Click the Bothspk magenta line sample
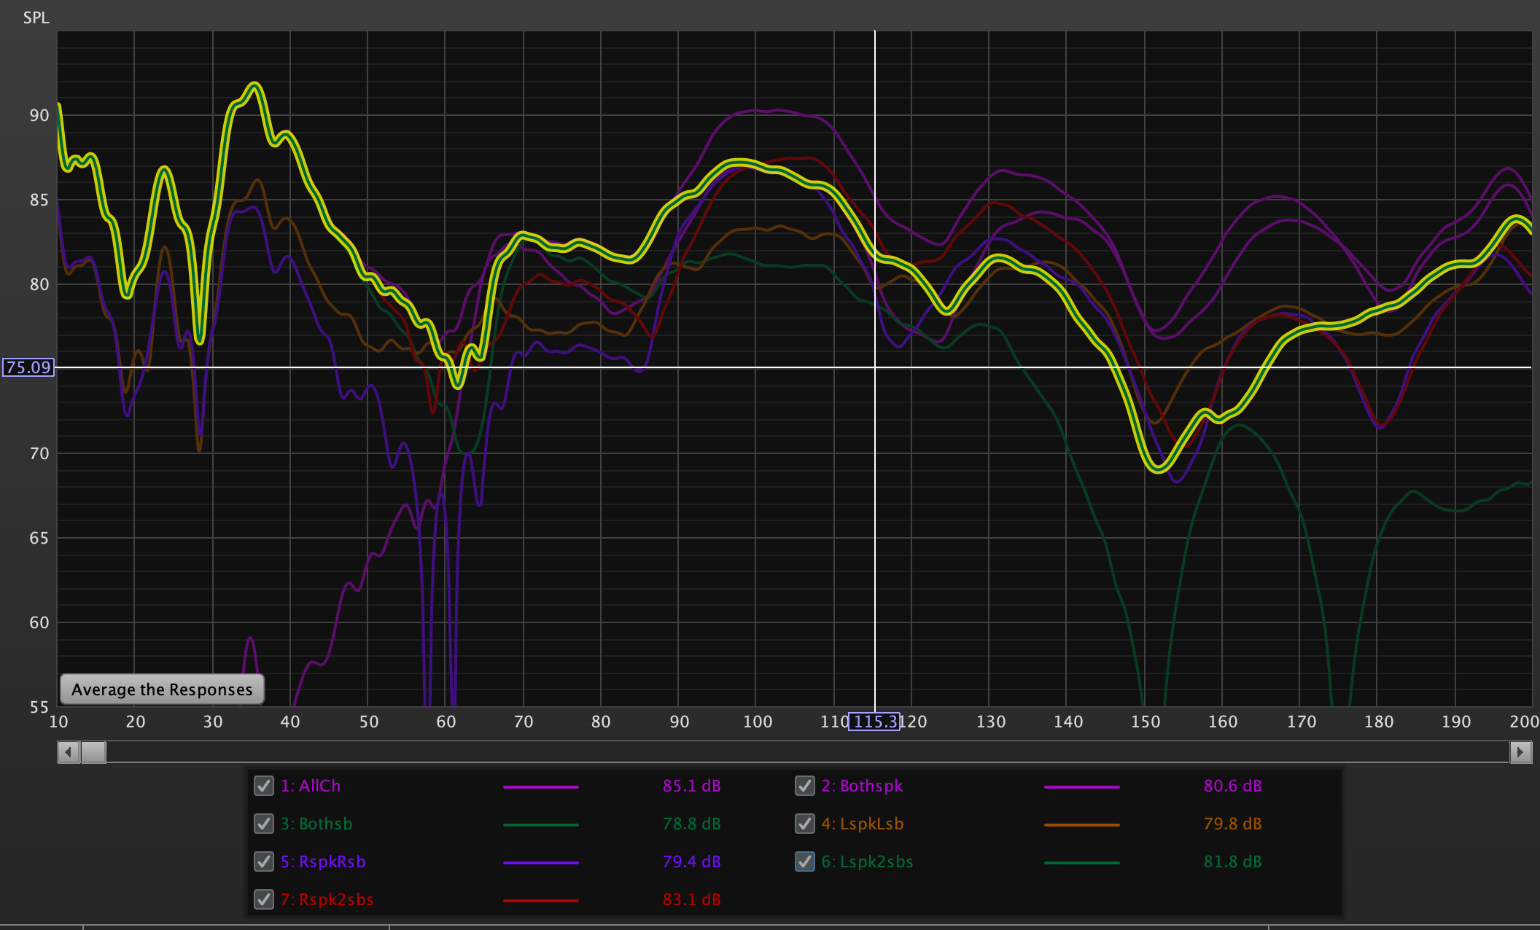1540x930 pixels. (1082, 787)
